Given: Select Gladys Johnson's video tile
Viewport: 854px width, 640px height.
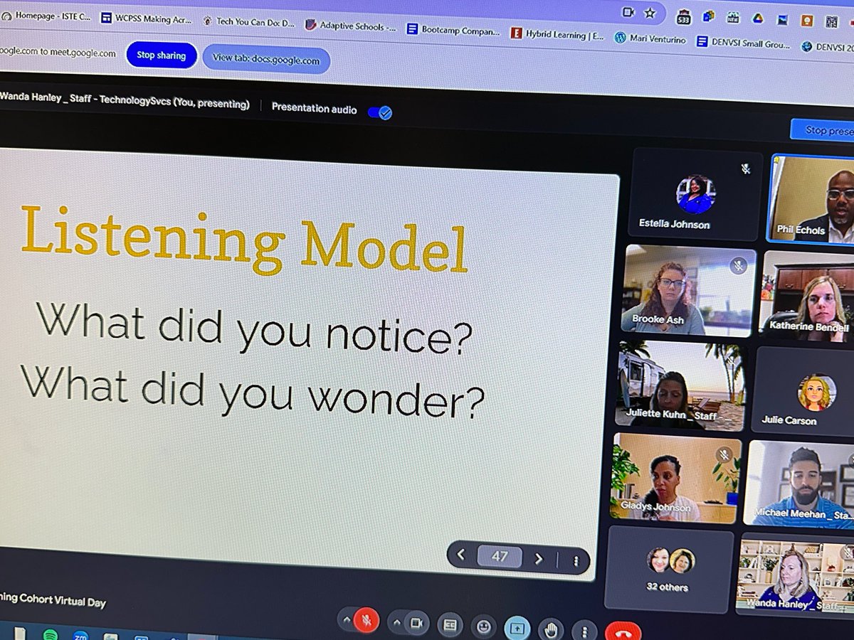Looking at the screenshot, I should tap(675, 479).
